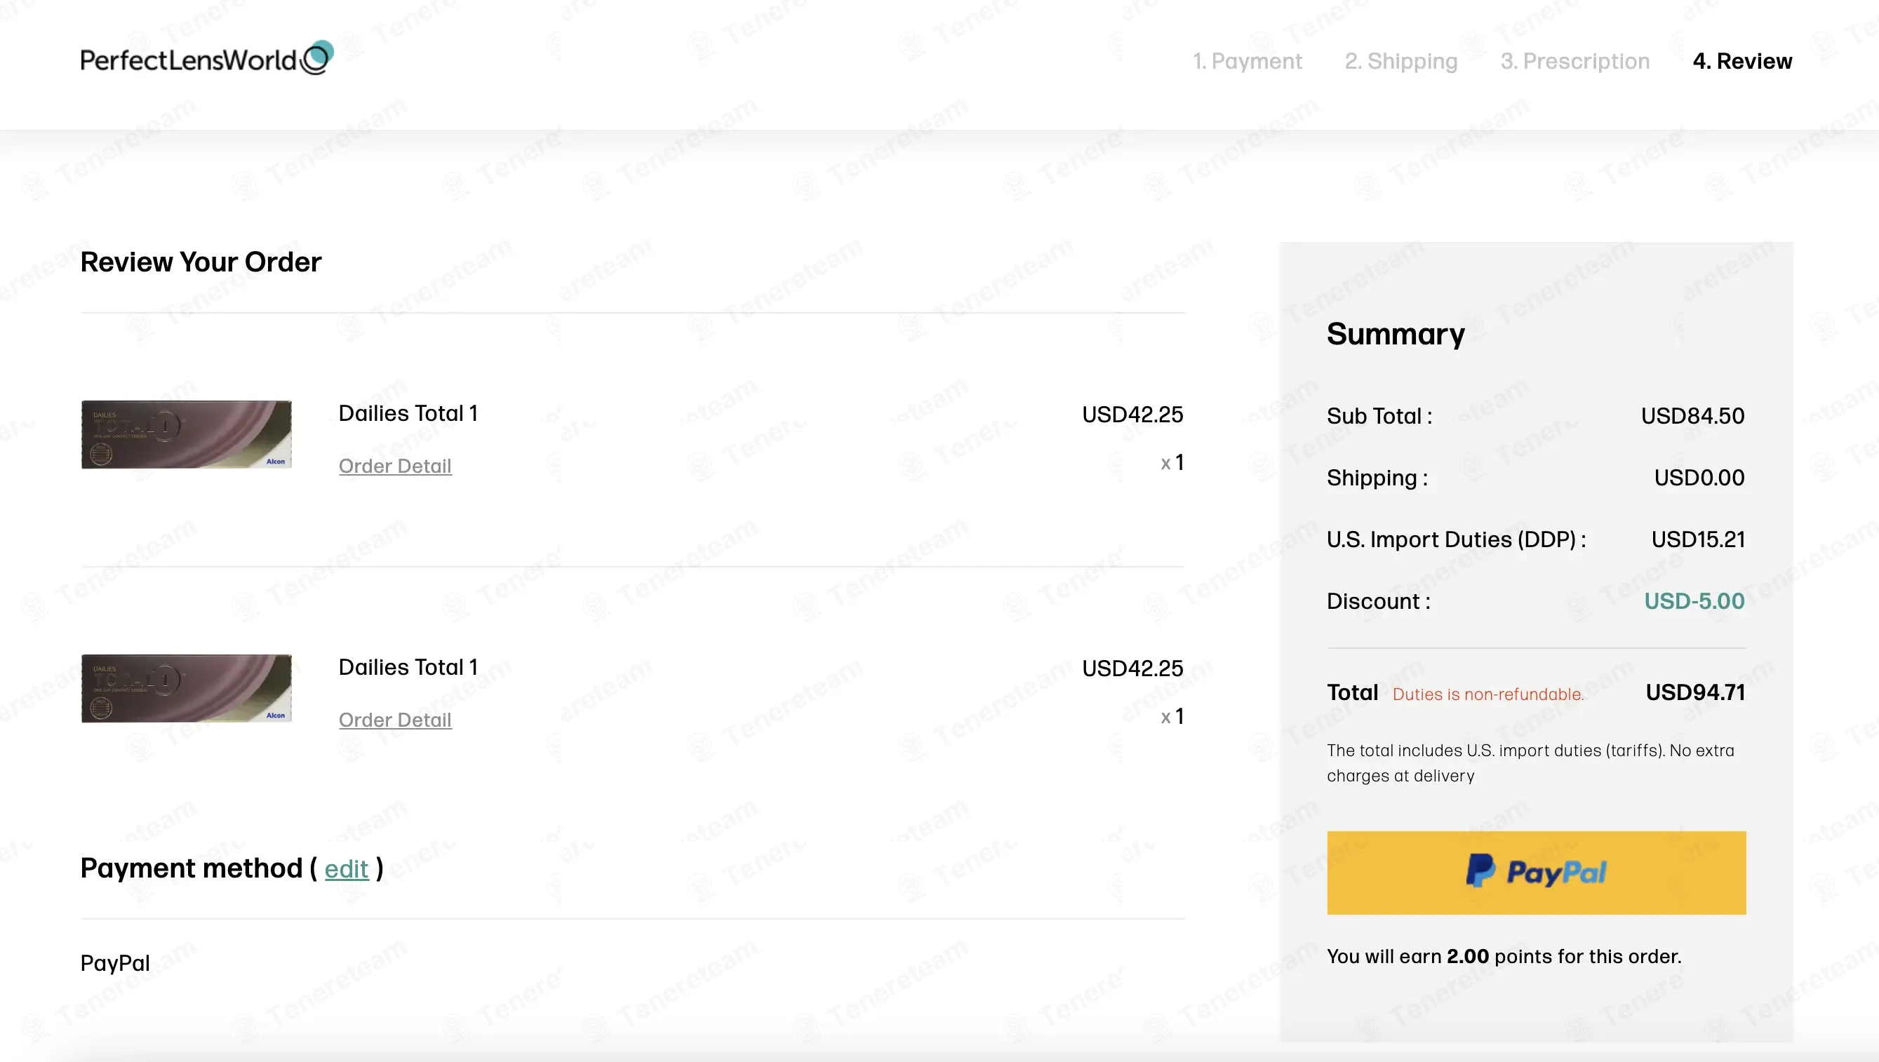1879x1062 pixels.
Task: Open the Prescription step
Action: point(1574,61)
